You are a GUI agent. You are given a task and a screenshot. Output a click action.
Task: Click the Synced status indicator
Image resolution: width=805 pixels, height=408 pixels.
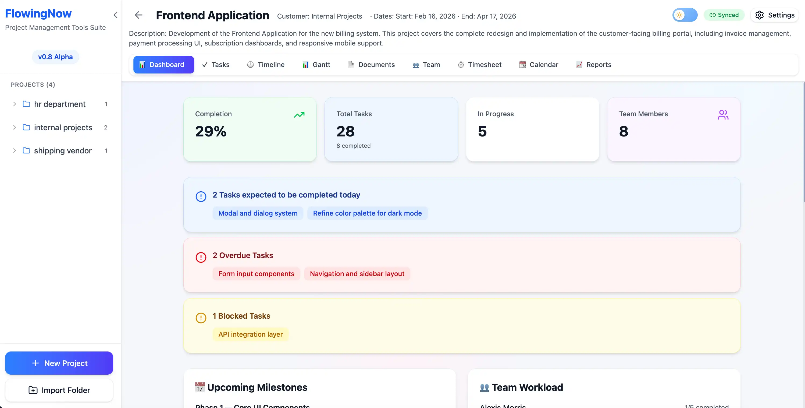pos(724,15)
